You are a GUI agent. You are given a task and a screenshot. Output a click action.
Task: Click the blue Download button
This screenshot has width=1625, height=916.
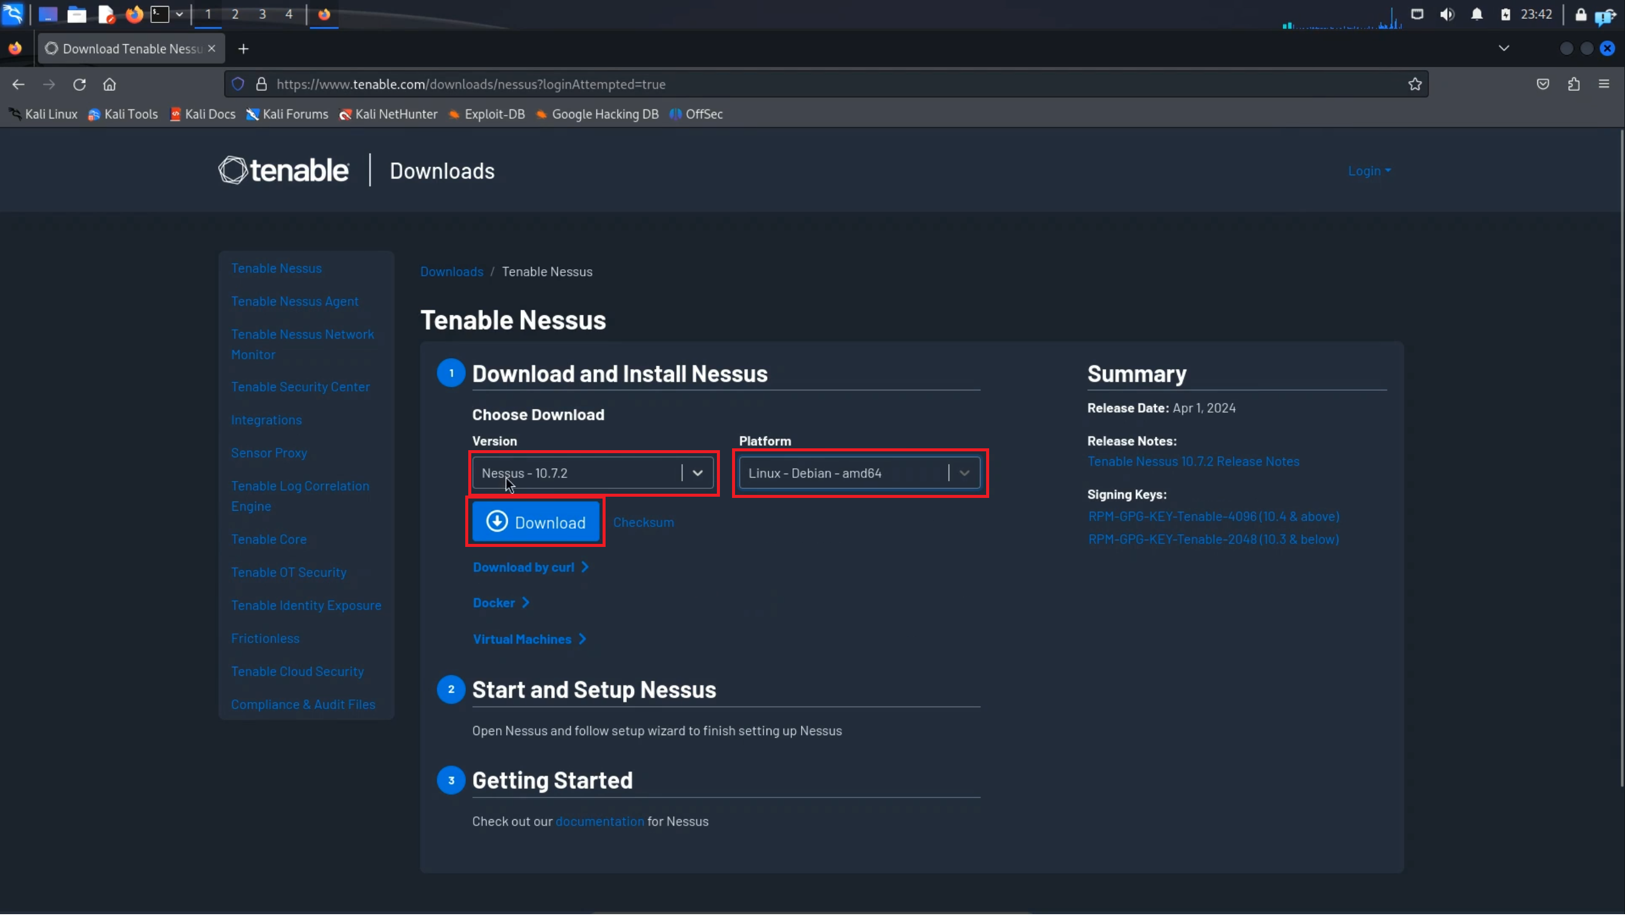coord(535,523)
